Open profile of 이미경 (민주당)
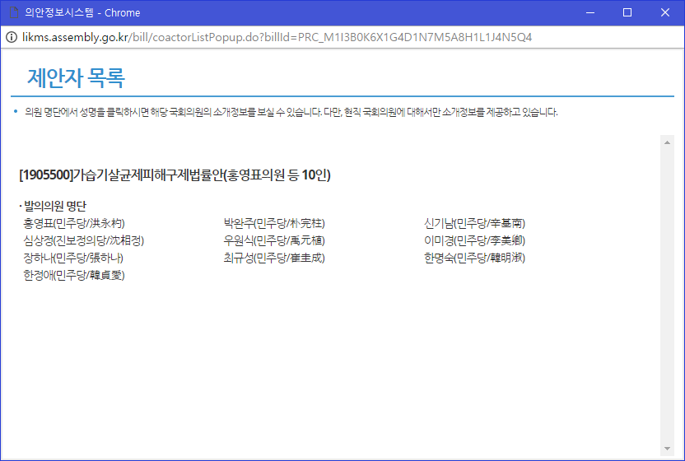 [474, 240]
